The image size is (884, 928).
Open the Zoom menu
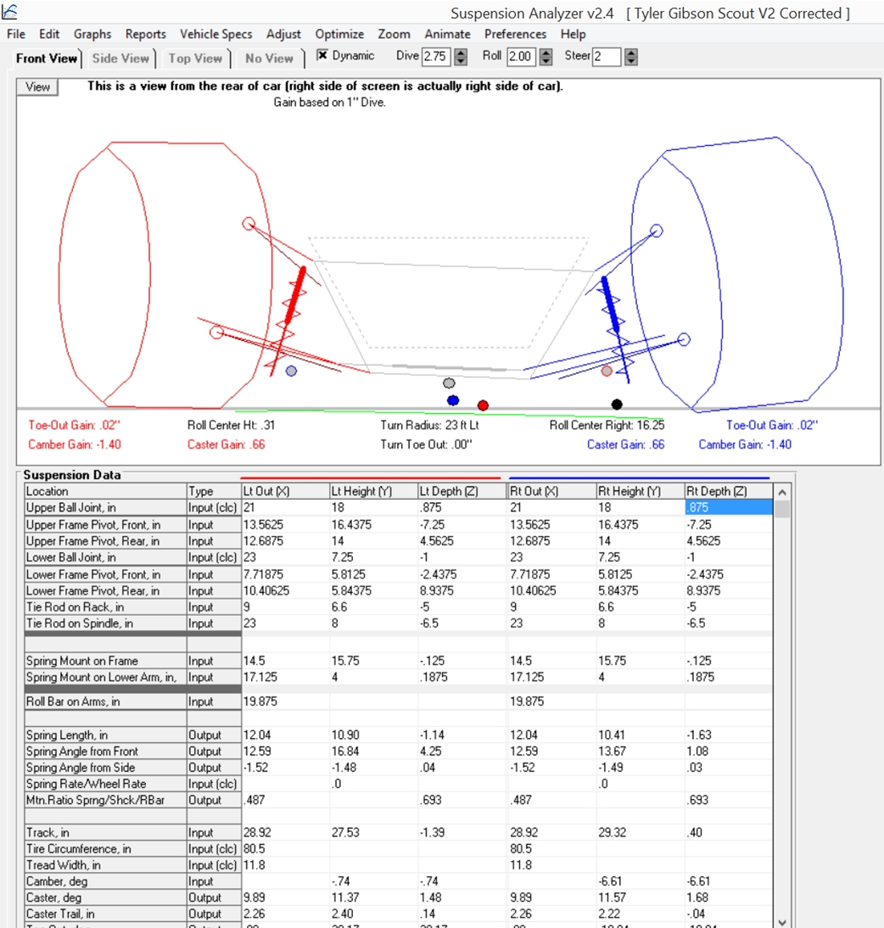pyautogui.click(x=394, y=34)
